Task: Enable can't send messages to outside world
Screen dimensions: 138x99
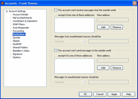Action: pyautogui.click(x=56, y=51)
